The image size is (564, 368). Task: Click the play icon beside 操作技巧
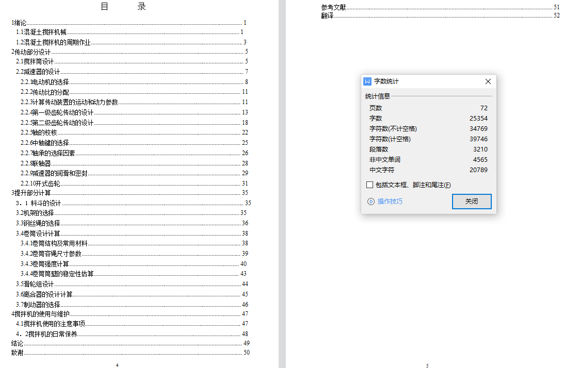click(370, 202)
